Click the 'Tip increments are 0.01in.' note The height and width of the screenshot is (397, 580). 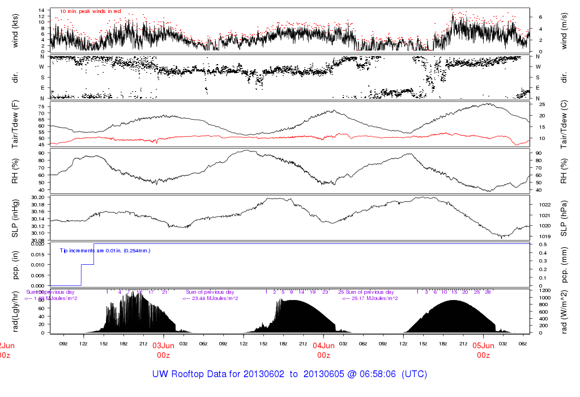point(105,250)
